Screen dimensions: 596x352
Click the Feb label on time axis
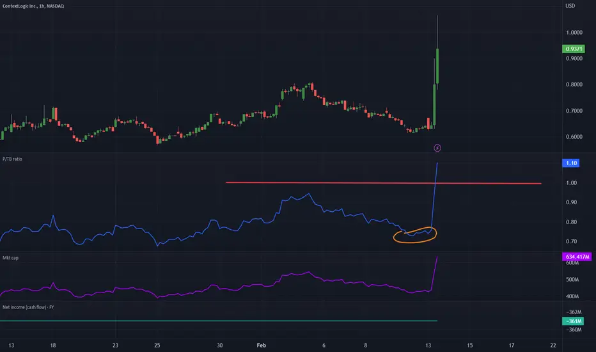coord(261,346)
